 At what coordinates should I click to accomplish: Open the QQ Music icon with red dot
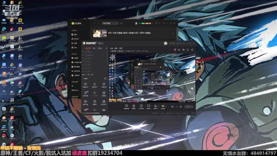[x=156, y=23]
